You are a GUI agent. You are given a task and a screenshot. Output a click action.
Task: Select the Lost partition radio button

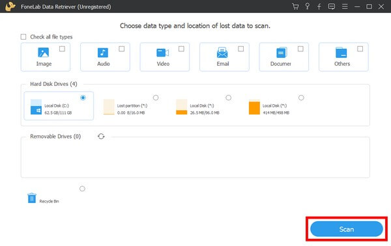(156, 98)
